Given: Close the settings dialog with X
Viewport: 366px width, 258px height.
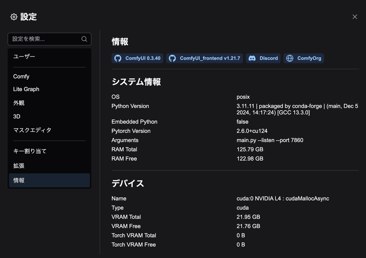Looking at the screenshot, I should 355,17.
